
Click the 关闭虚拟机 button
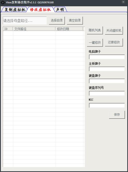click(114, 30)
